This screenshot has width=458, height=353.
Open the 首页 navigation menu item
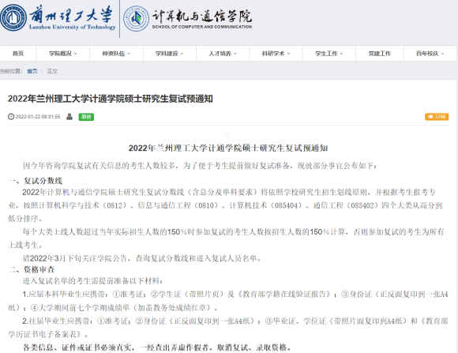pos(18,54)
